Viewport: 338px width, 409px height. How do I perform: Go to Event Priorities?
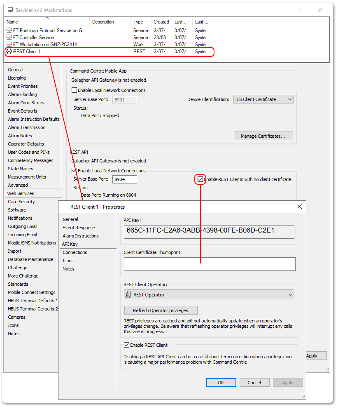[x=23, y=86]
